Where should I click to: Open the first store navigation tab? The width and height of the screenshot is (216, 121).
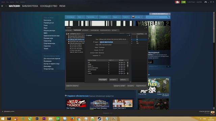[x=71, y=17]
